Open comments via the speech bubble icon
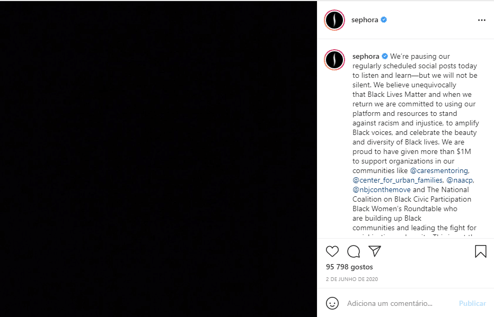Screen dimensions: 494x317 coord(354,251)
